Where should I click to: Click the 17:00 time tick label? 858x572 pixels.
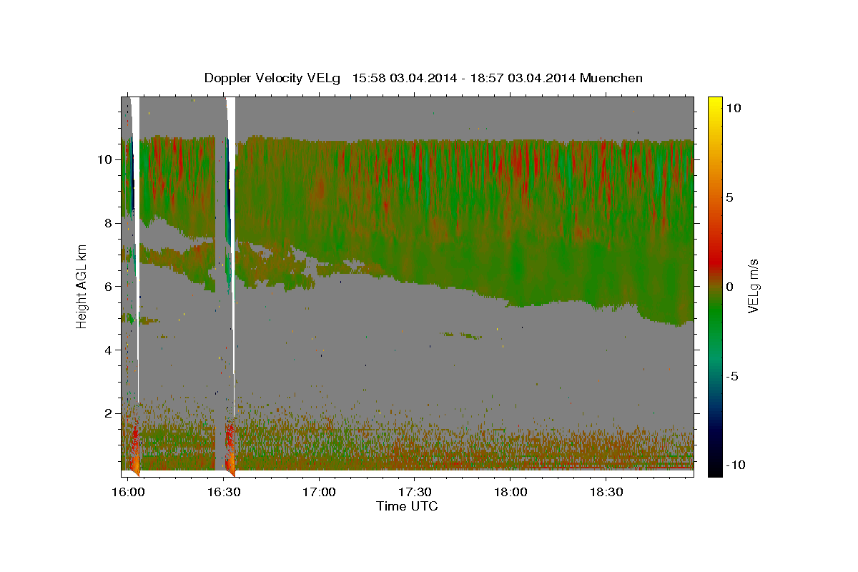click(319, 492)
